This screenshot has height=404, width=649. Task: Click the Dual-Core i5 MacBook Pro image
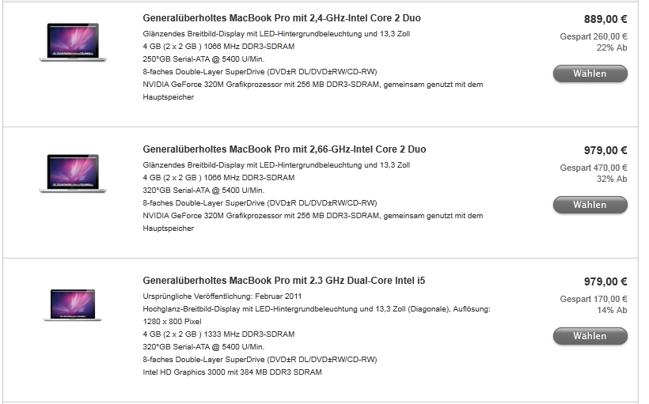tap(73, 304)
